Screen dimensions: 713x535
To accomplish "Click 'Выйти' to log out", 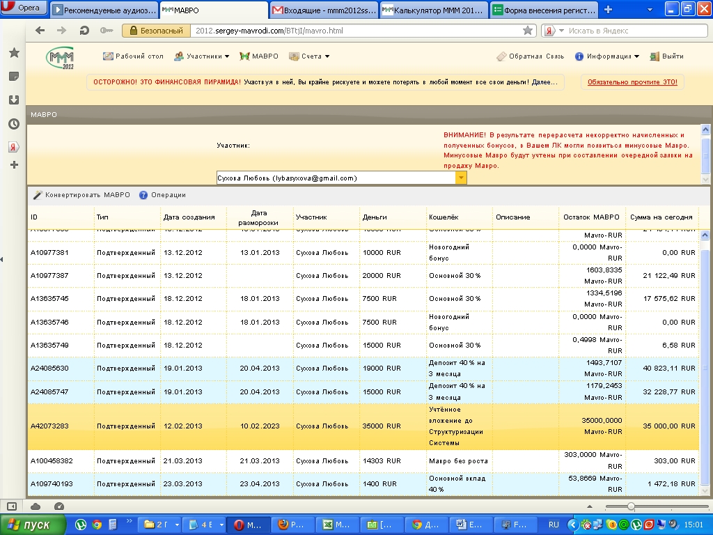I will tap(666, 56).
